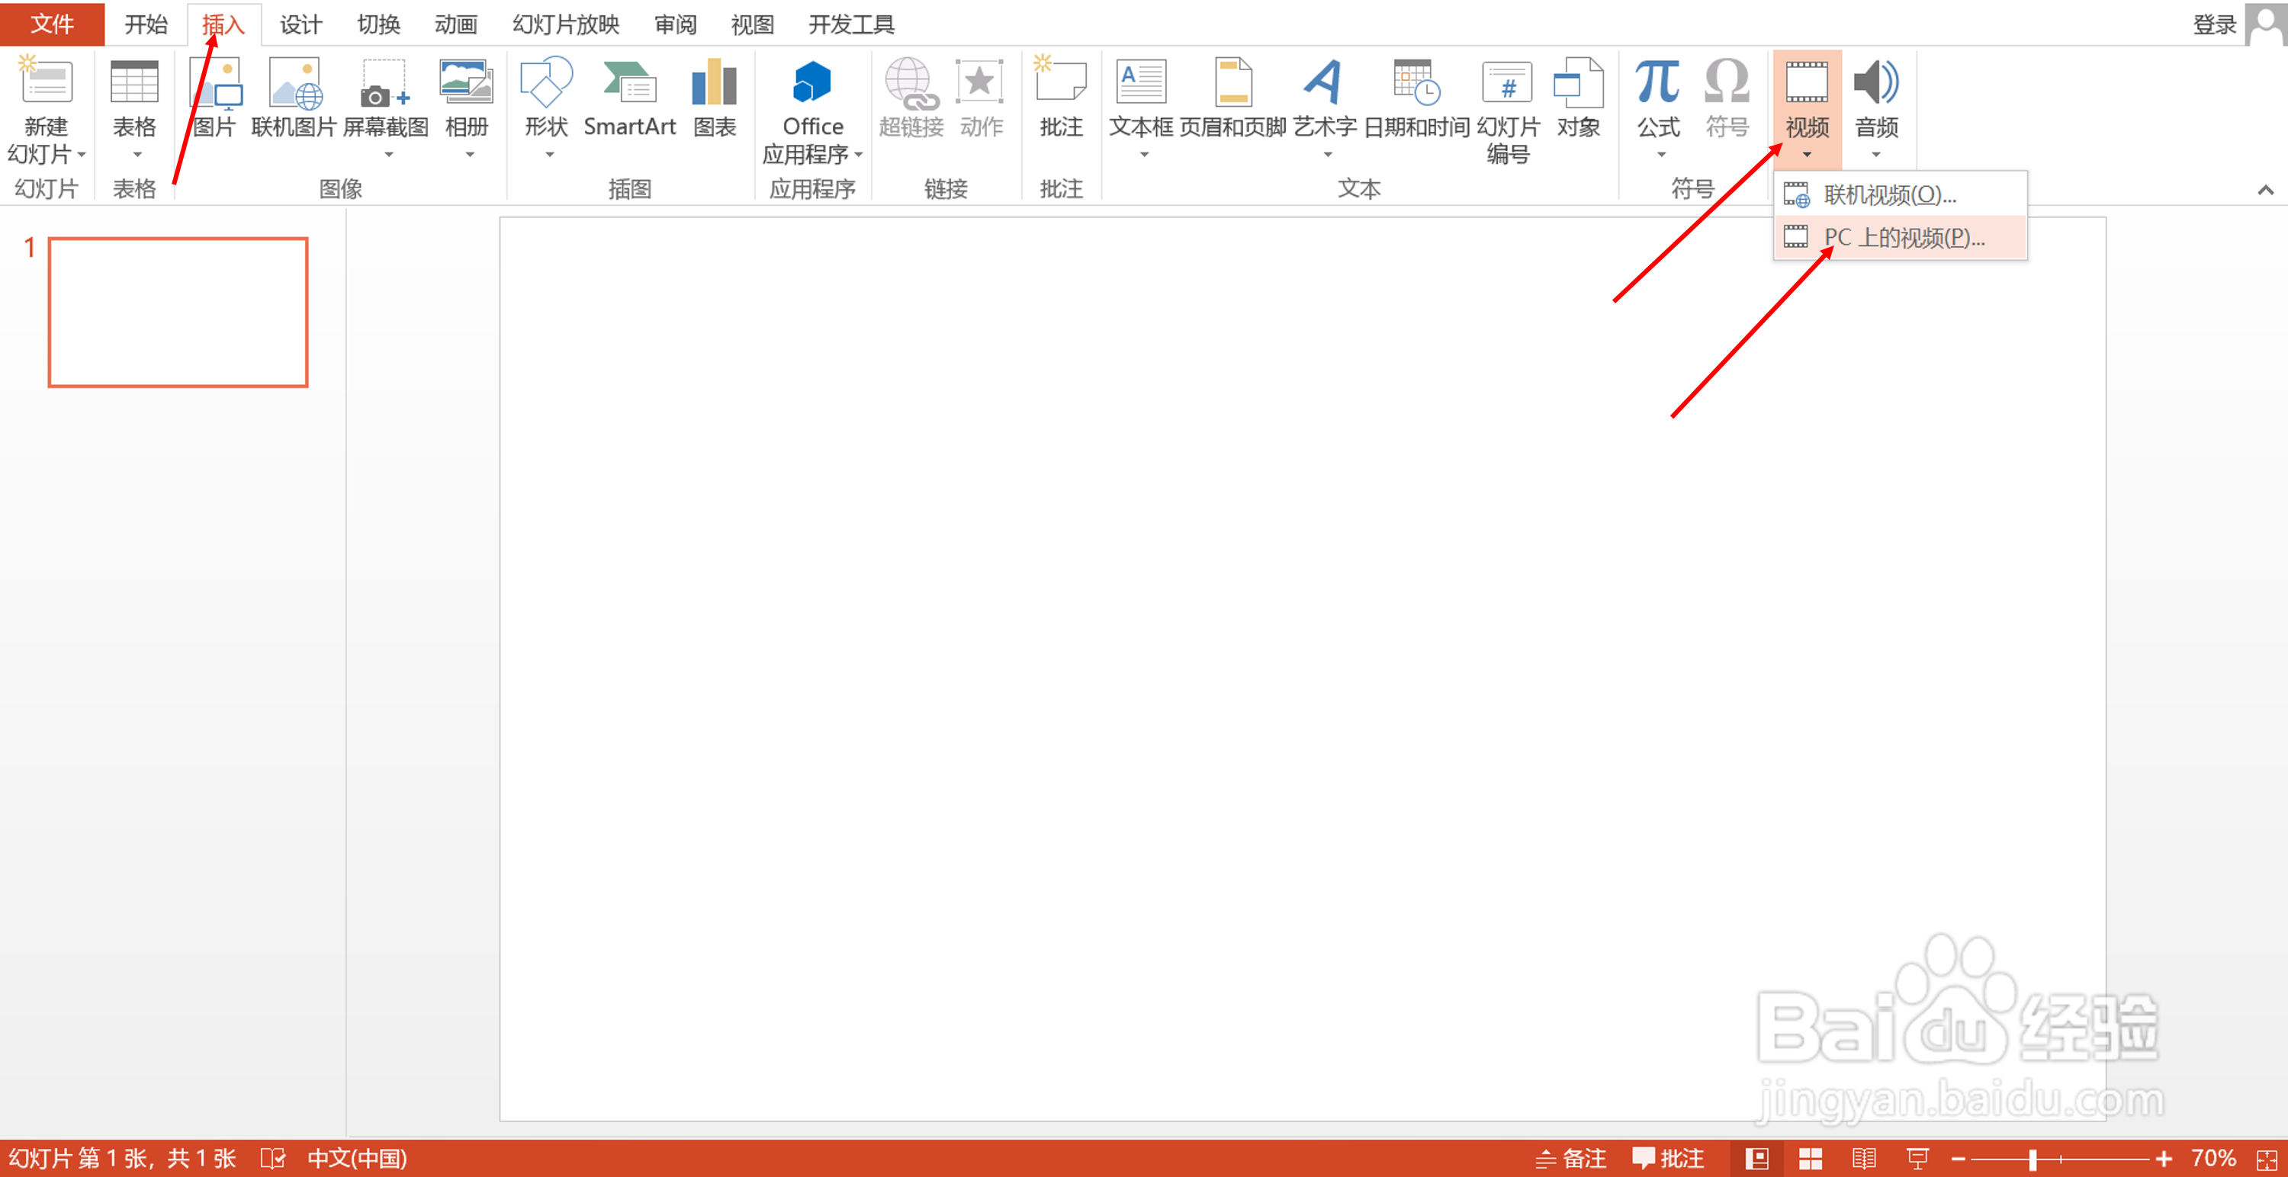The image size is (2288, 1177).
Task: Open Header and Footer (页眉和页脚)
Action: click(1232, 98)
